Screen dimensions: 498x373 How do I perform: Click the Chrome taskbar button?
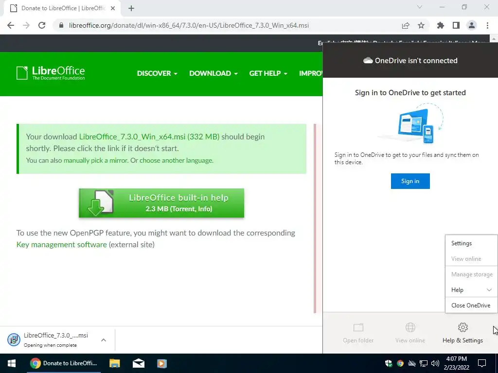64,363
